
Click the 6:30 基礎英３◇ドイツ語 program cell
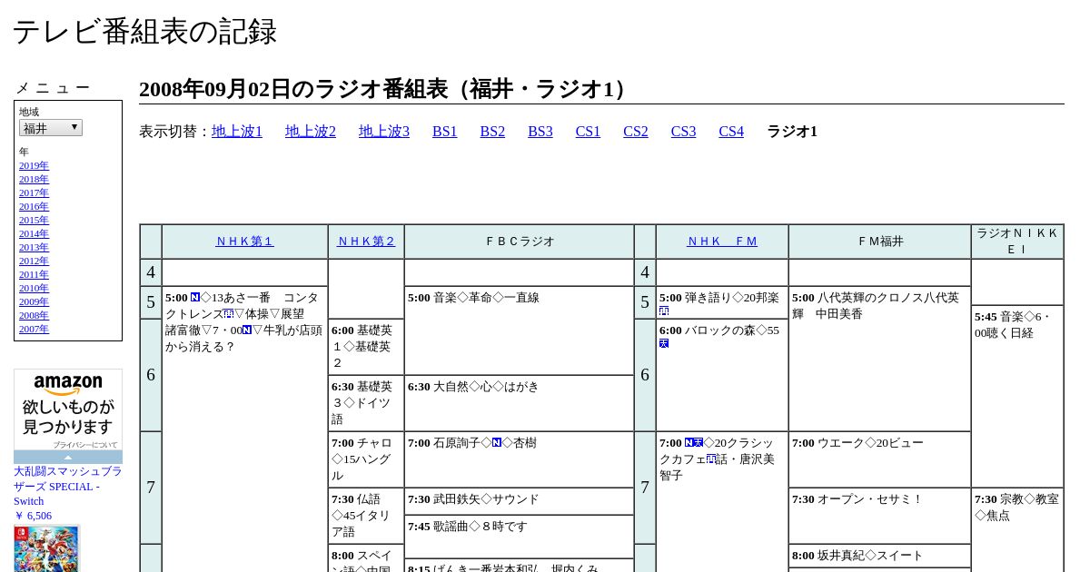pyautogui.click(x=366, y=403)
